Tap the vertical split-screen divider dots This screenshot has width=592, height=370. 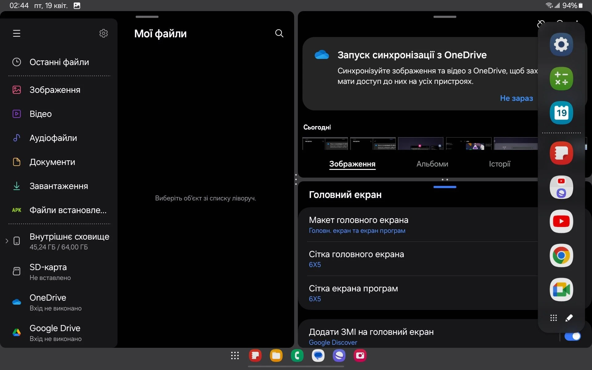[296, 179]
